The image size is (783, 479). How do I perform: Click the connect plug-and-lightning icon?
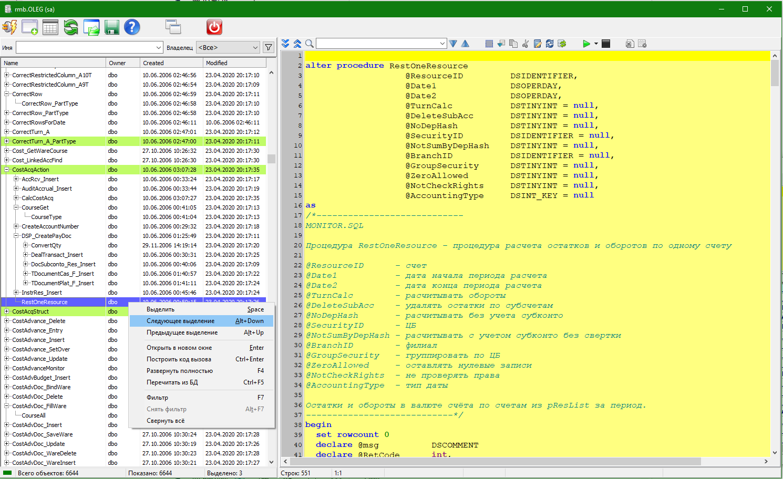pos(9,27)
